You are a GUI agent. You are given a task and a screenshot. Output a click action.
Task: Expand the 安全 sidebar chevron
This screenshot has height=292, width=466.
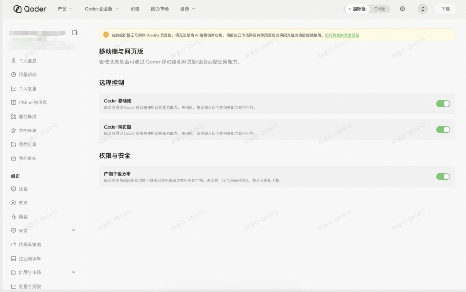tap(73, 230)
